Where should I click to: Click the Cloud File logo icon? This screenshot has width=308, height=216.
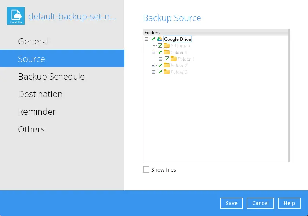coord(16,16)
